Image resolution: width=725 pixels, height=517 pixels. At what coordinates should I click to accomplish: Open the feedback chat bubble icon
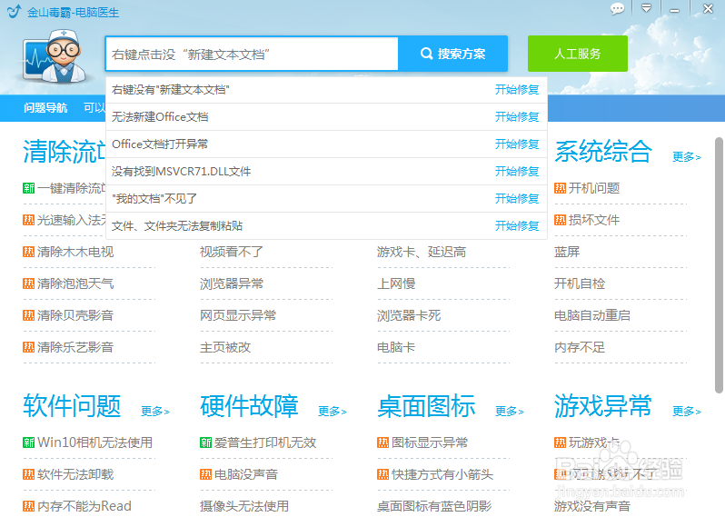click(617, 9)
